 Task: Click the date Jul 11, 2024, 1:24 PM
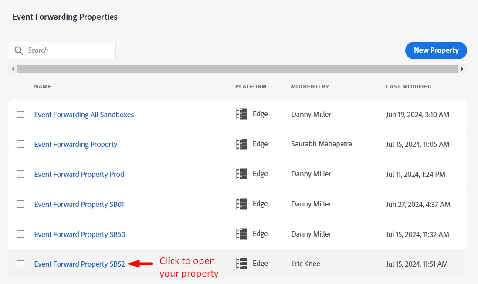[416, 174]
